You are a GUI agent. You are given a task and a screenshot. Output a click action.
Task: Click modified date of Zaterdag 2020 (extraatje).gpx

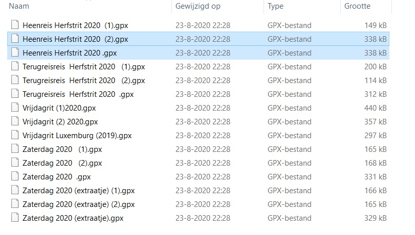(x=203, y=218)
